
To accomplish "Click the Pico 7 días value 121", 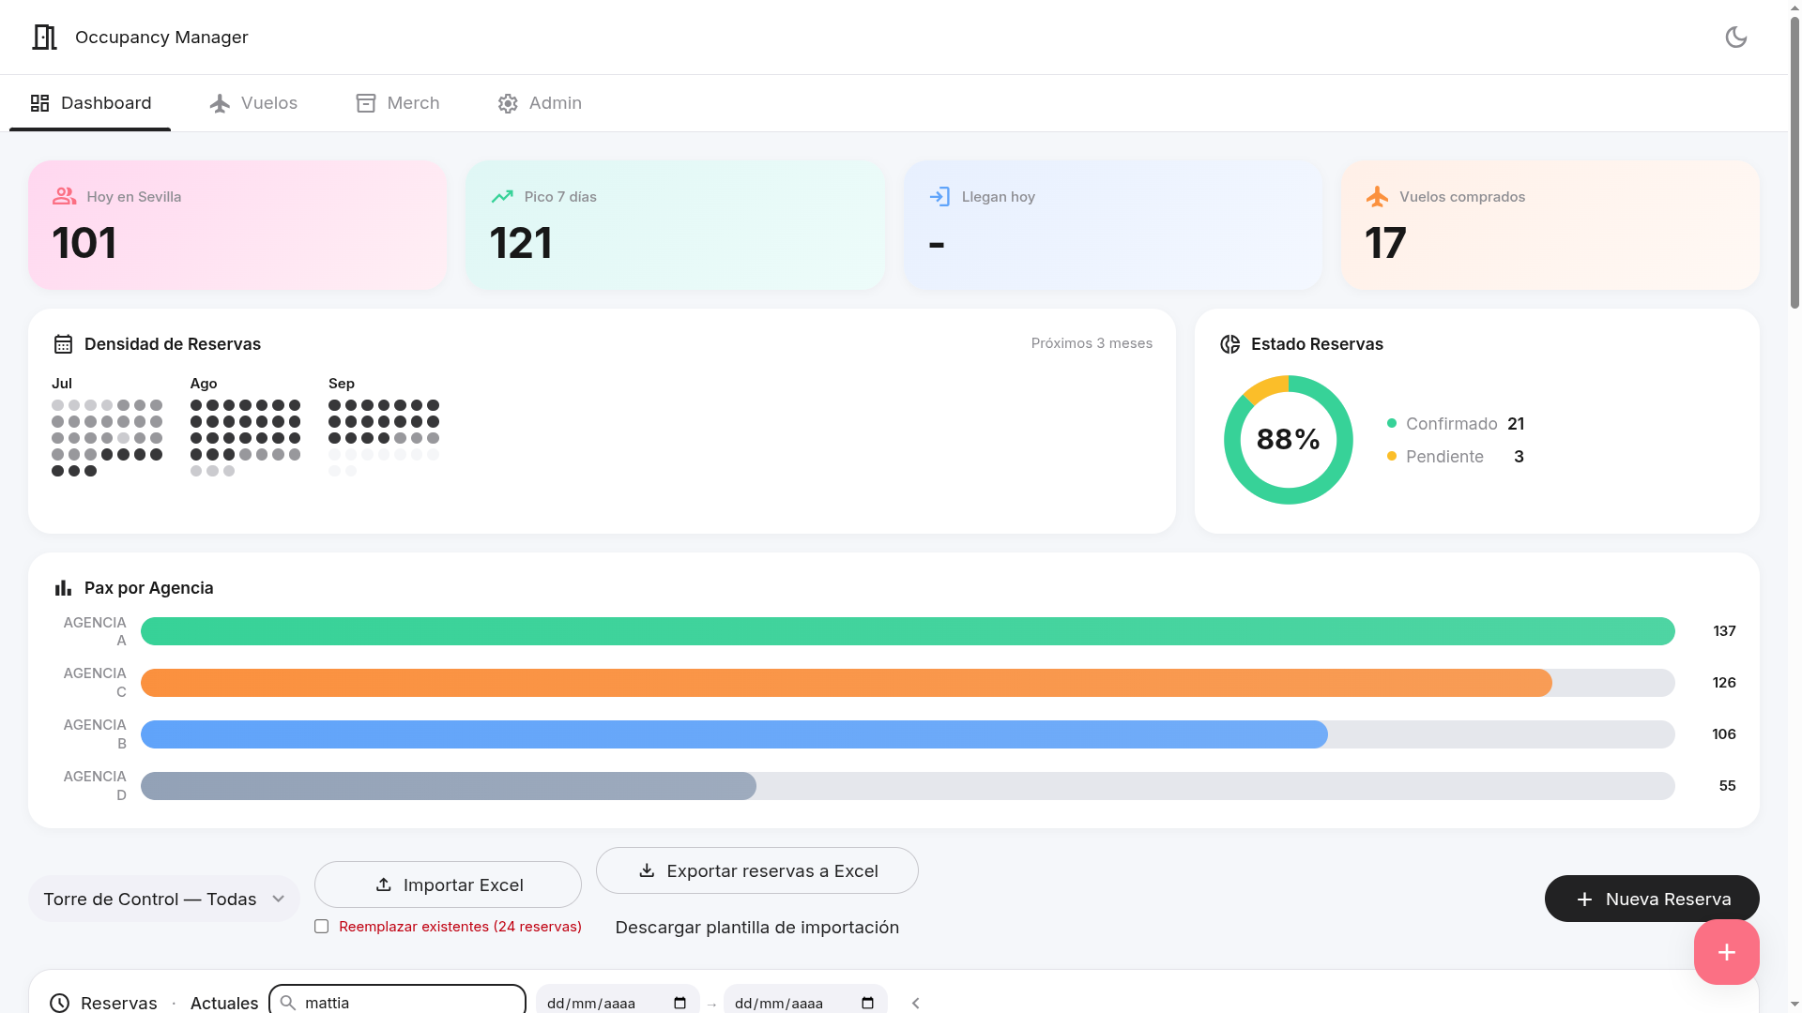I will [521, 243].
